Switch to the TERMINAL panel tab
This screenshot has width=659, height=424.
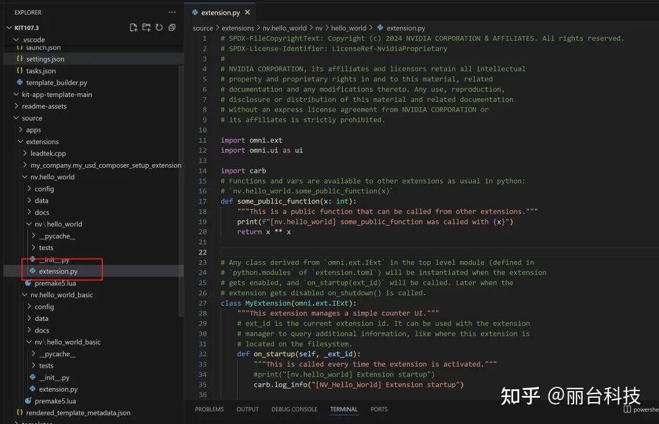(344, 409)
